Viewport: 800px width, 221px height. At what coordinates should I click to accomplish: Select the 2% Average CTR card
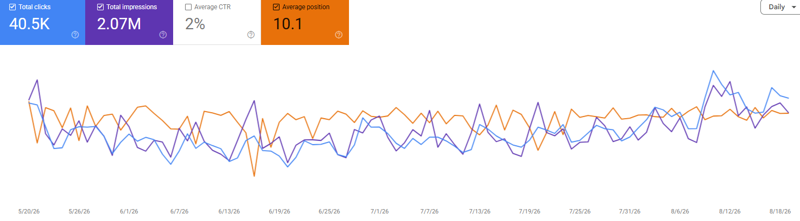[x=217, y=22]
